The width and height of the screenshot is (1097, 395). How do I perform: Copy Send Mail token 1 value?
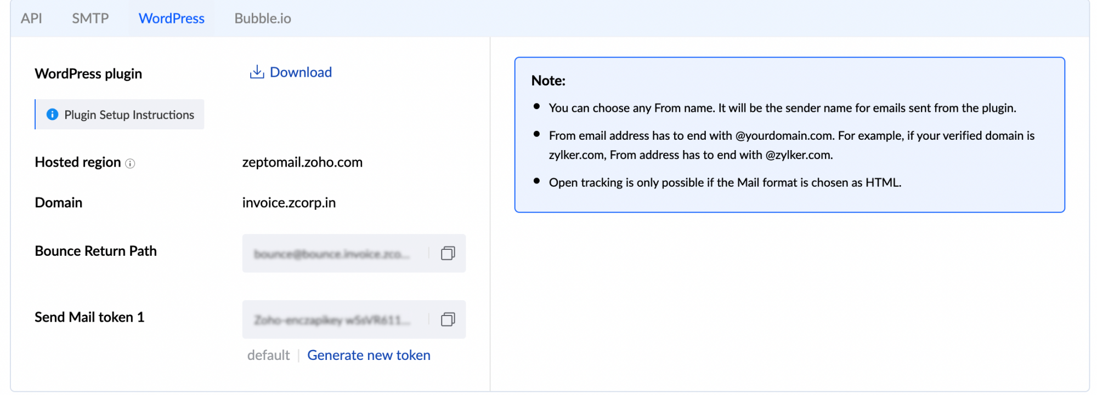tap(448, 319)
